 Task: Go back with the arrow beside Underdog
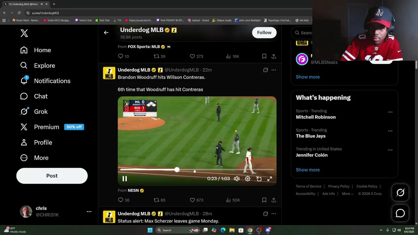click(106, 33)
